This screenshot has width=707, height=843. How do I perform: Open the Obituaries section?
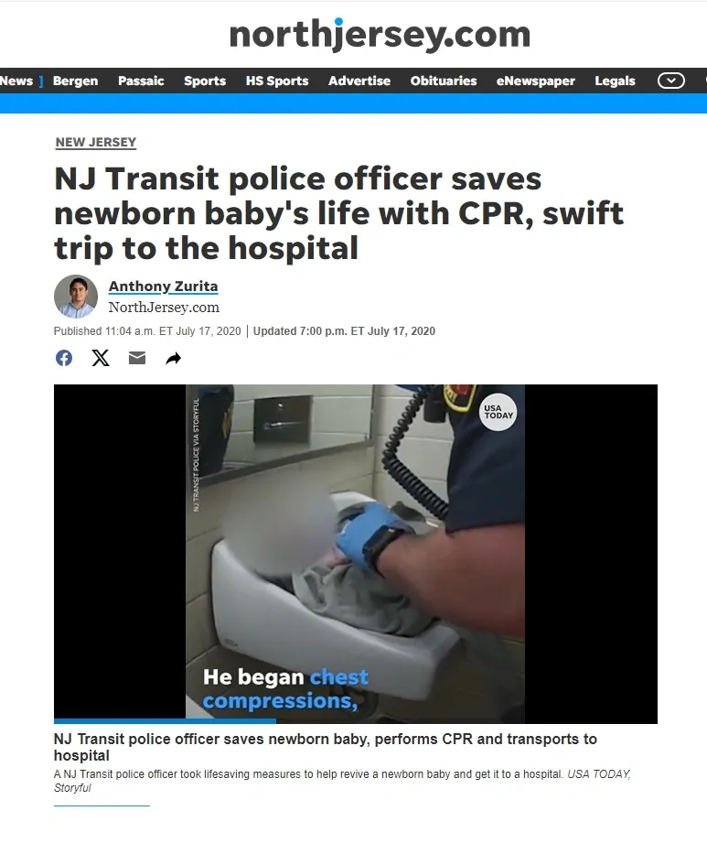[444, 81]
